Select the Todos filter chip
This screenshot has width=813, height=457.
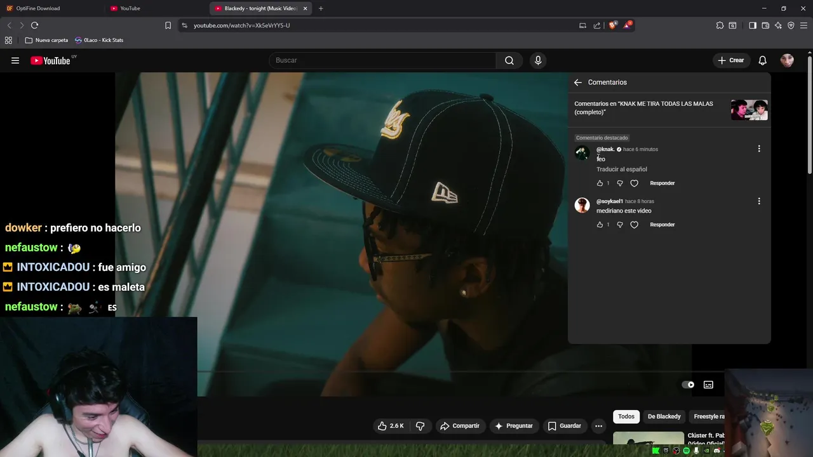(x=626, y=416)
